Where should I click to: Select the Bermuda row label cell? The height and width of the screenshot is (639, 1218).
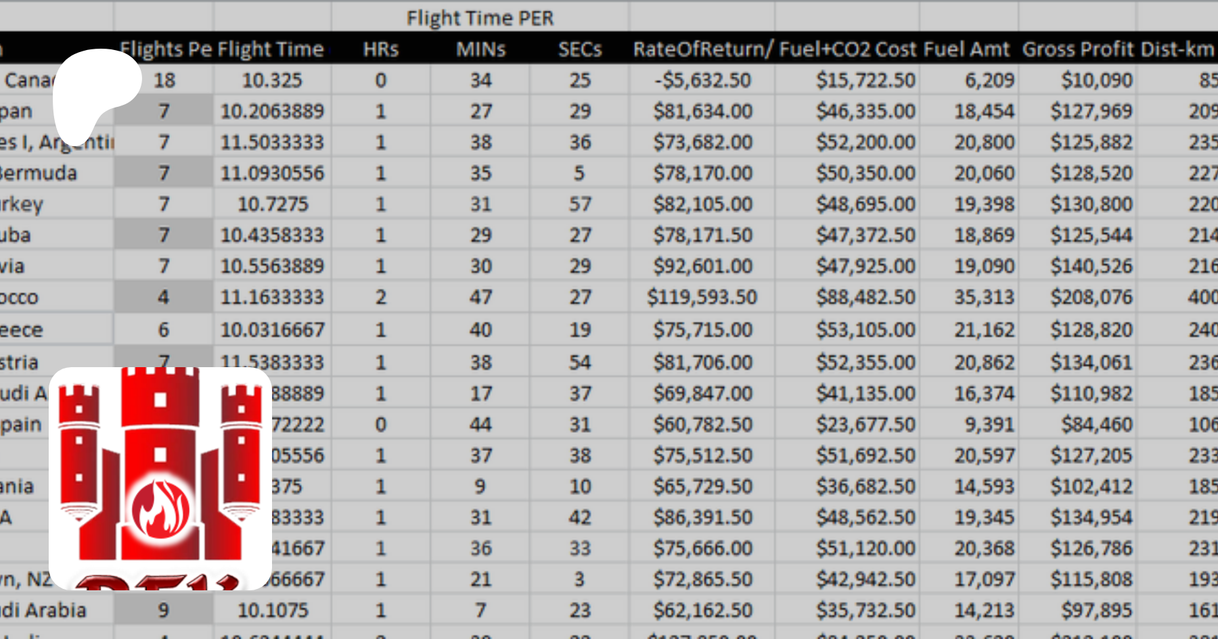(x=41, y=173)
